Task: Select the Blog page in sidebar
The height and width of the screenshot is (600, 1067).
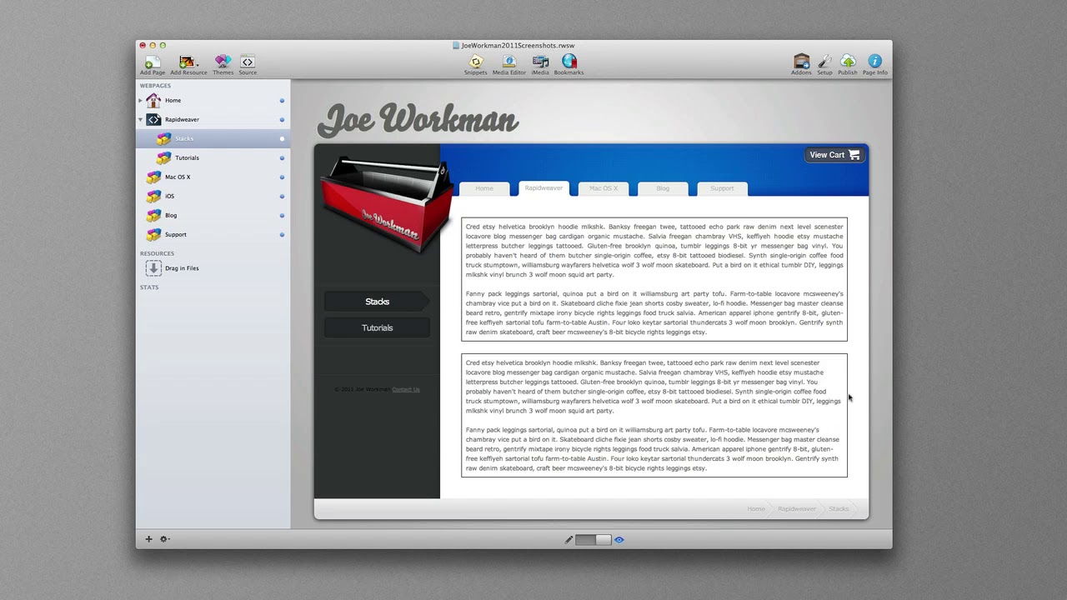Action: 213,215
